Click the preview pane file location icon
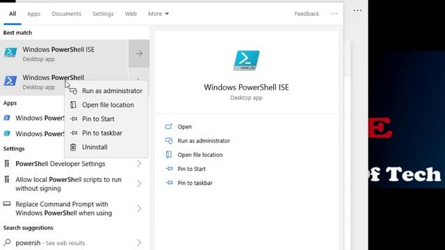 click(x=169, y=154)
